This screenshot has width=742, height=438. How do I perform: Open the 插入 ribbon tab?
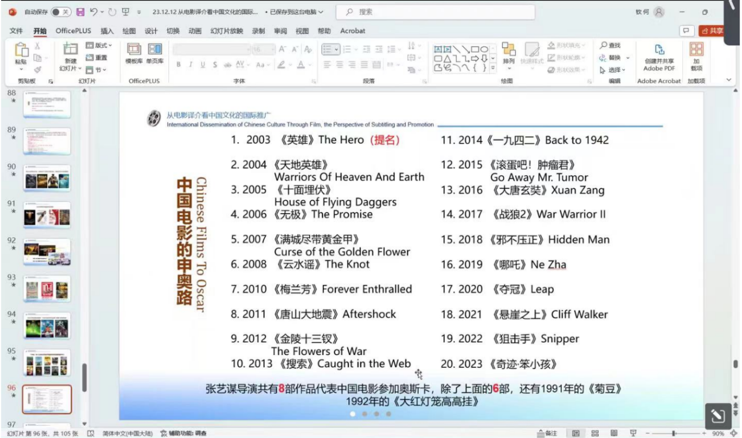[x=107, y=31]
